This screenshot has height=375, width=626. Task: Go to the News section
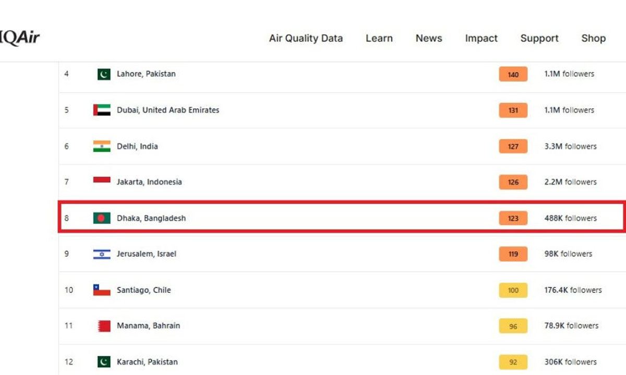(x=429, y=38)
